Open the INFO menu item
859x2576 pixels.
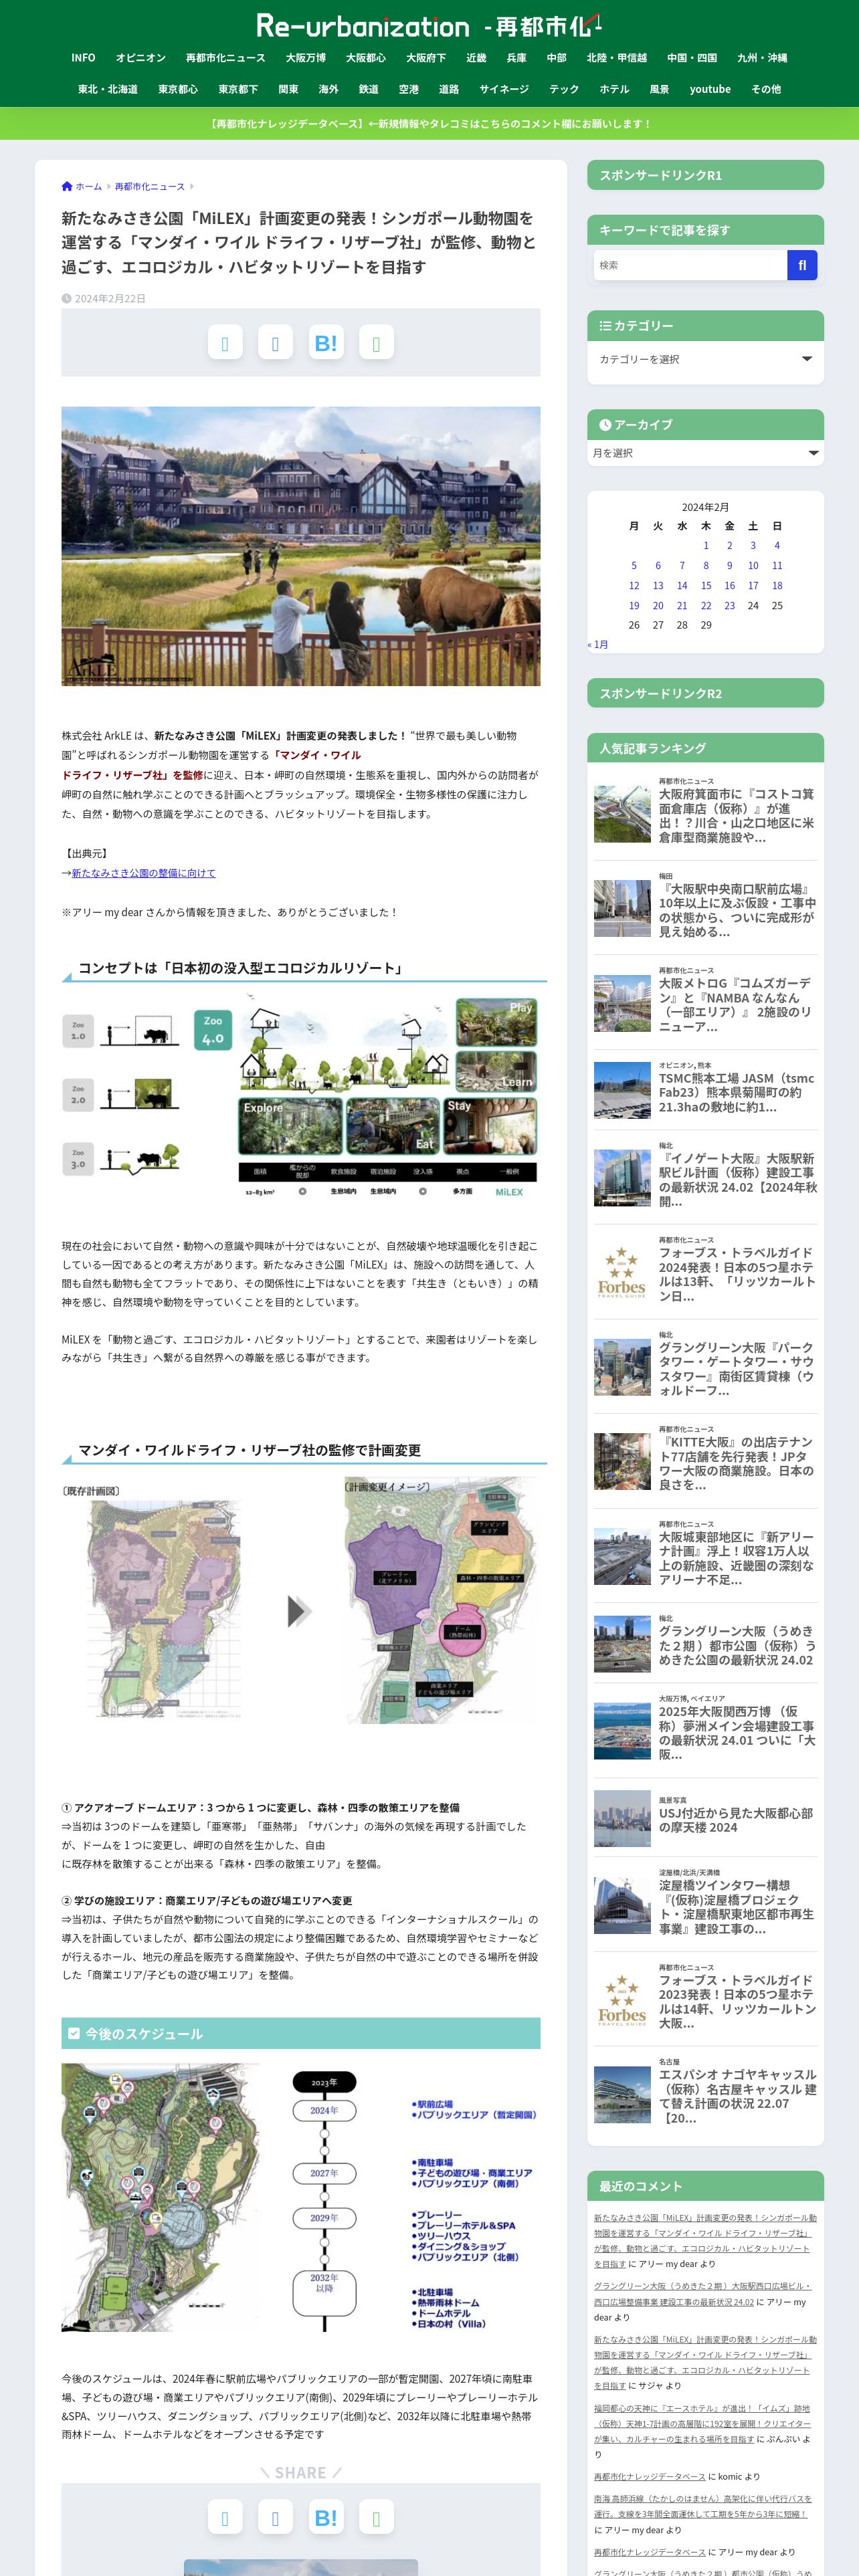click(x=83, y=58)
